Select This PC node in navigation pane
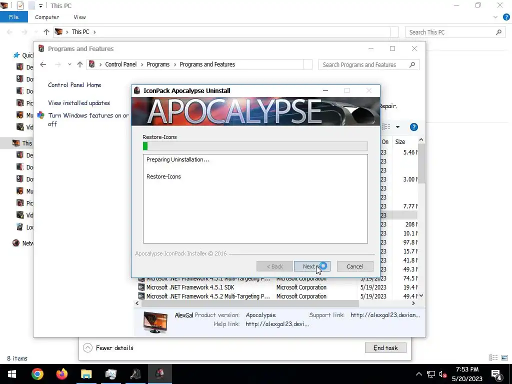 (22, 143)
